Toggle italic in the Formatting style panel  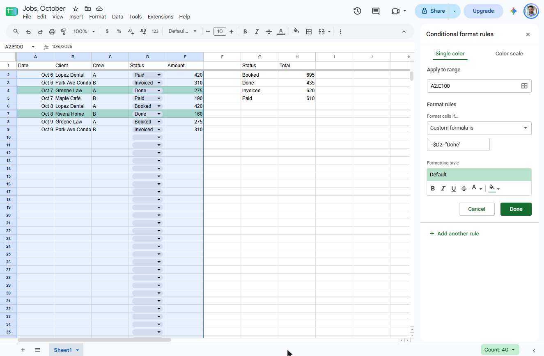(443, 189)
